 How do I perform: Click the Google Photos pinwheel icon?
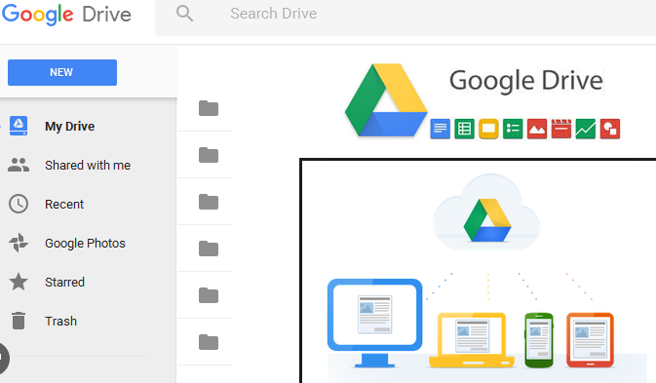pos(19,243)
